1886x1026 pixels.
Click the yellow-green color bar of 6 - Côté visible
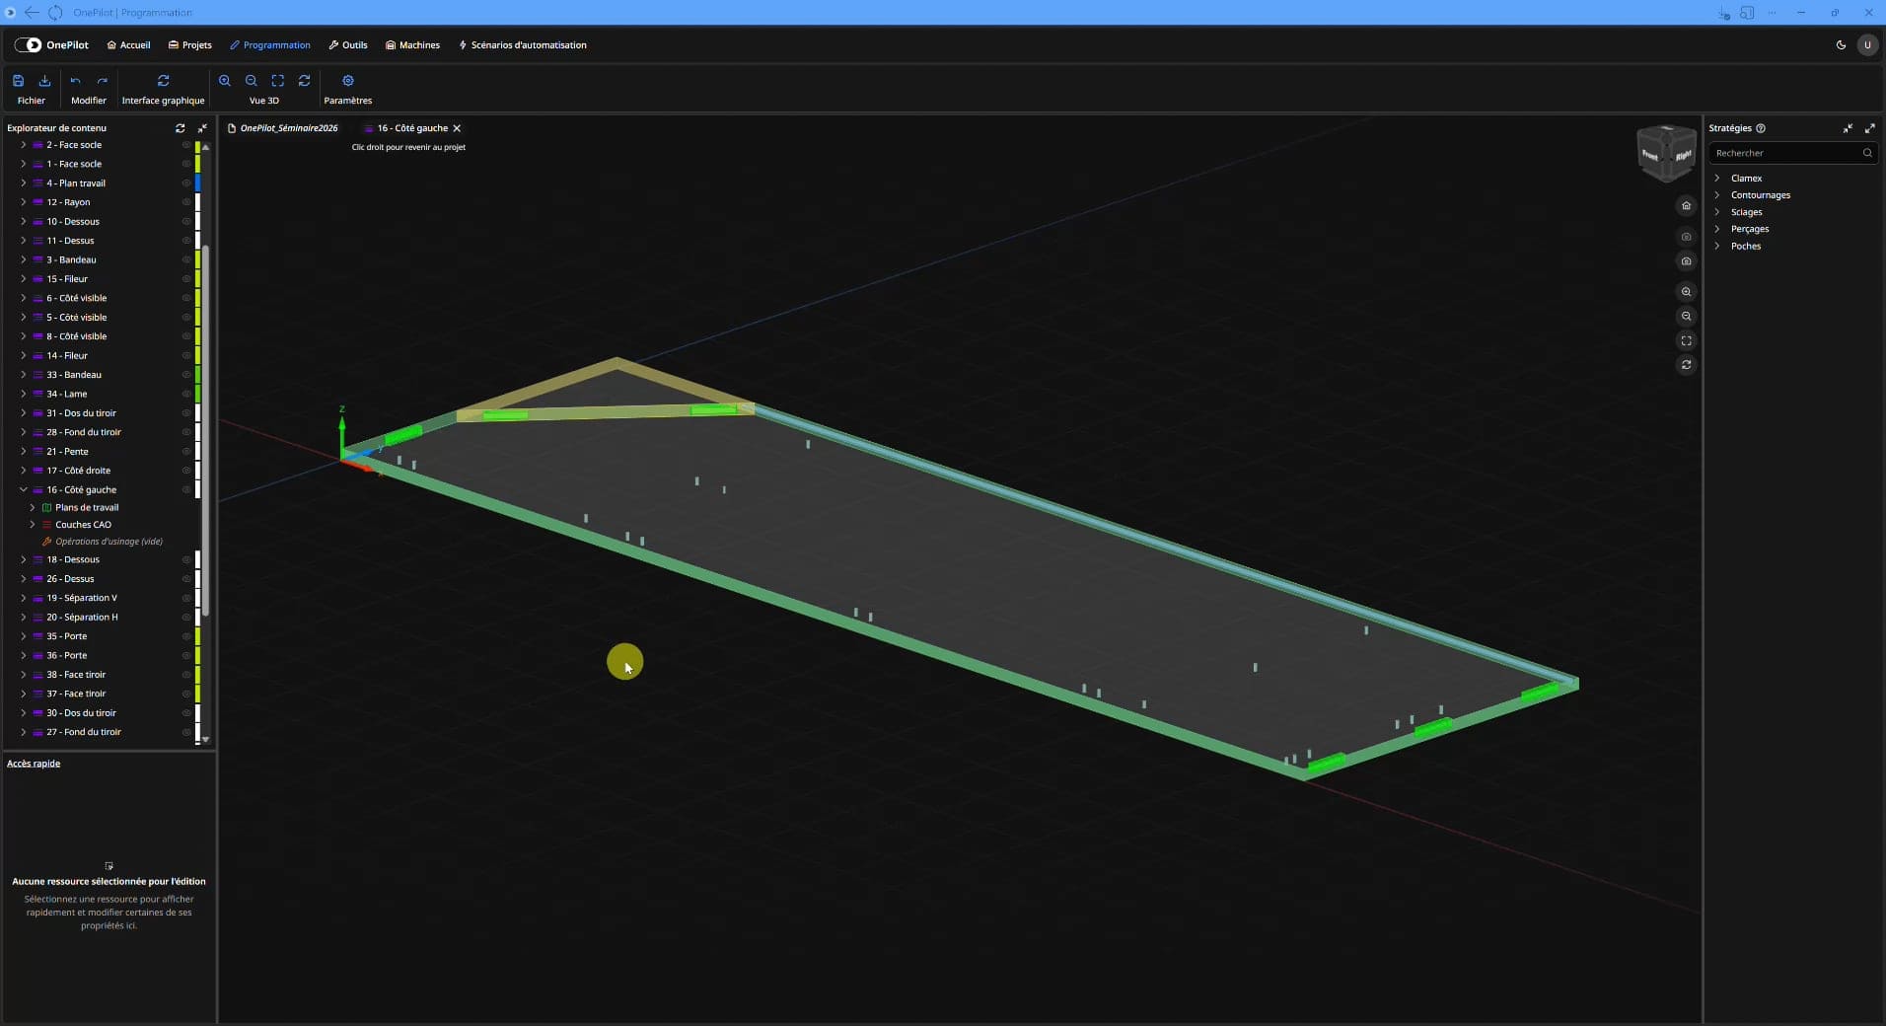pyautogui.click(x=197, y=298)
